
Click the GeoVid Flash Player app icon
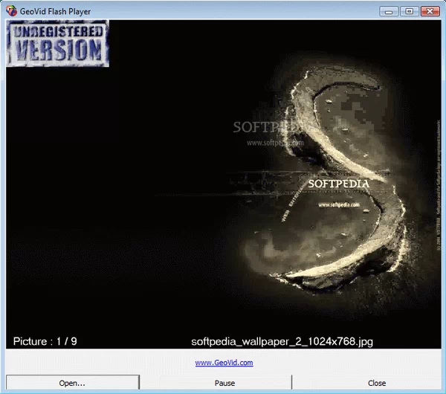(11, 11)
